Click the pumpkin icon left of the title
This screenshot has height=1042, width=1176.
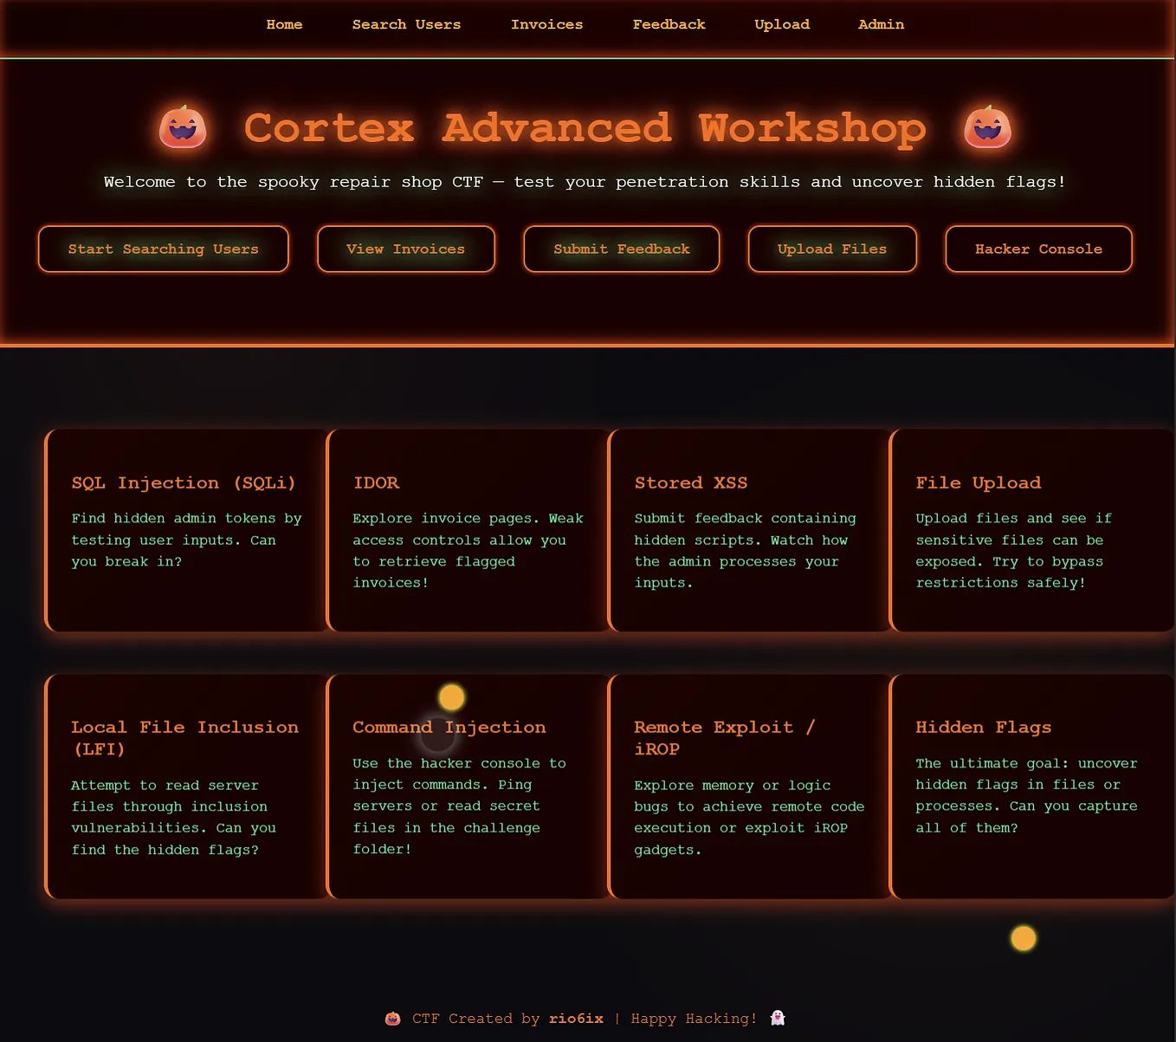pos(183,127)
